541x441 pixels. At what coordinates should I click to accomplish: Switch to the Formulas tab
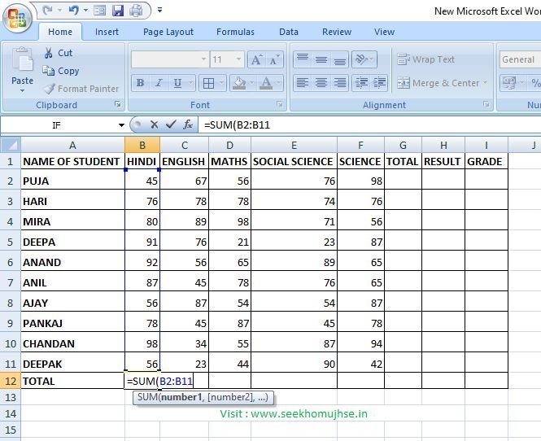point(235,32)
